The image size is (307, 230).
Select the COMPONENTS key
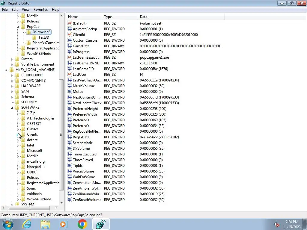point(33,81)
